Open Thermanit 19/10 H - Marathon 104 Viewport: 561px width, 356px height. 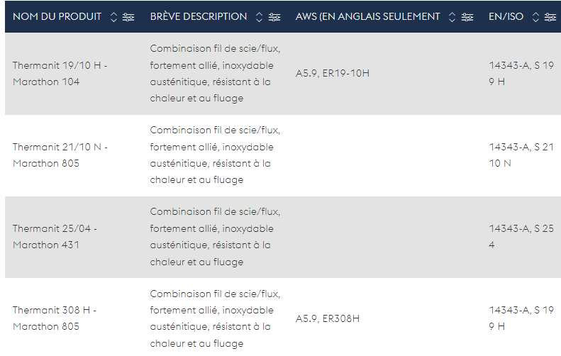(x=60, y=73)
